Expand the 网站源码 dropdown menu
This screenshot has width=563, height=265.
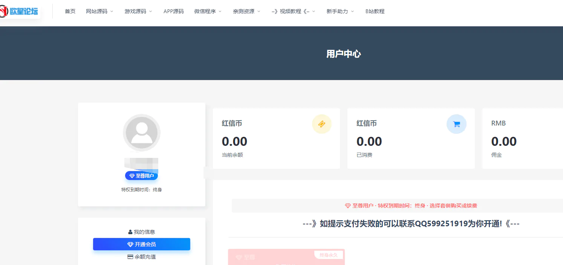[x=100, y=11]
